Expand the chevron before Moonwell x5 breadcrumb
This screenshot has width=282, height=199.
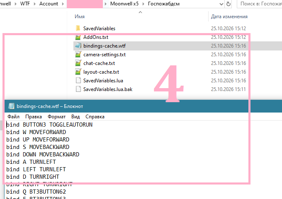tap(106, 4)
